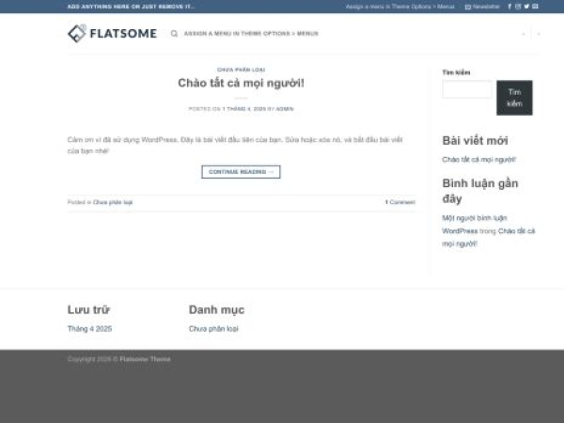Open archive 'Tháng 4 2025'
The width and height of the screenshot is (564, 423).
point(89,329)
